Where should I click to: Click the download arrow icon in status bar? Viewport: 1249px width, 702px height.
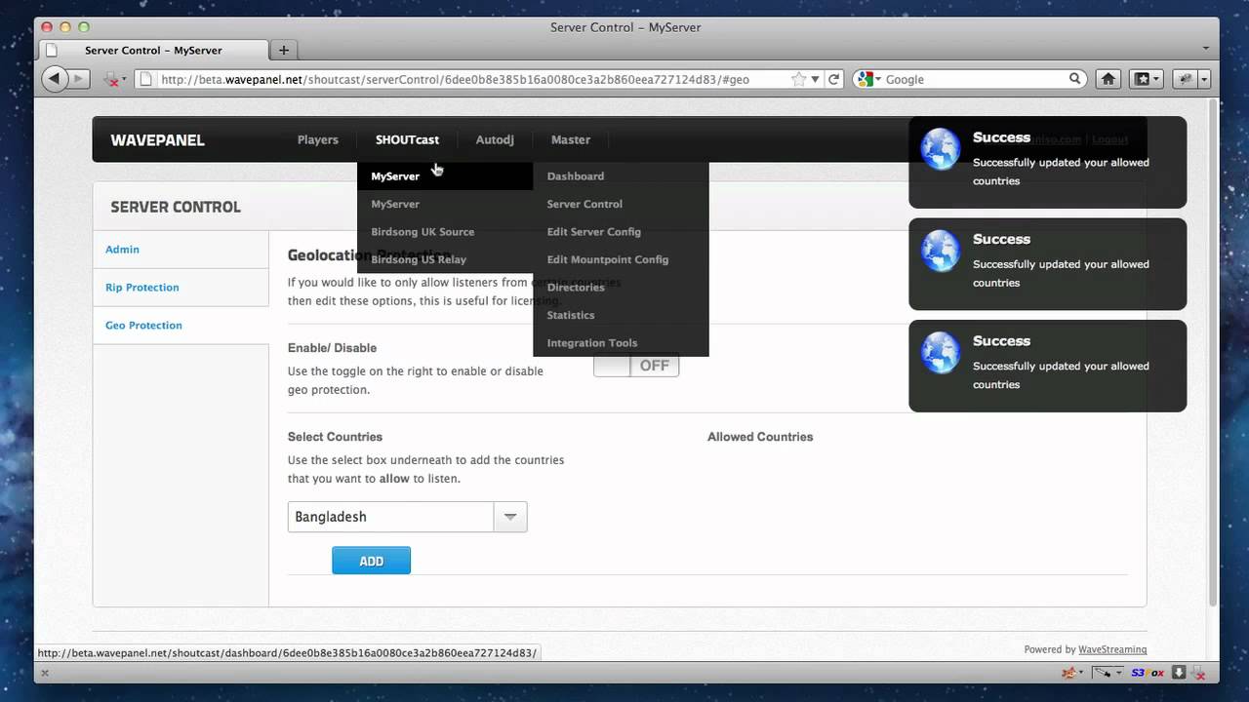point(1179,673)
